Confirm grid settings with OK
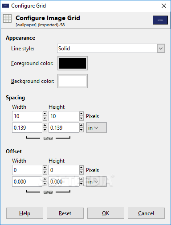The height and width of the screenshot is (225, 171). (106, 213)
